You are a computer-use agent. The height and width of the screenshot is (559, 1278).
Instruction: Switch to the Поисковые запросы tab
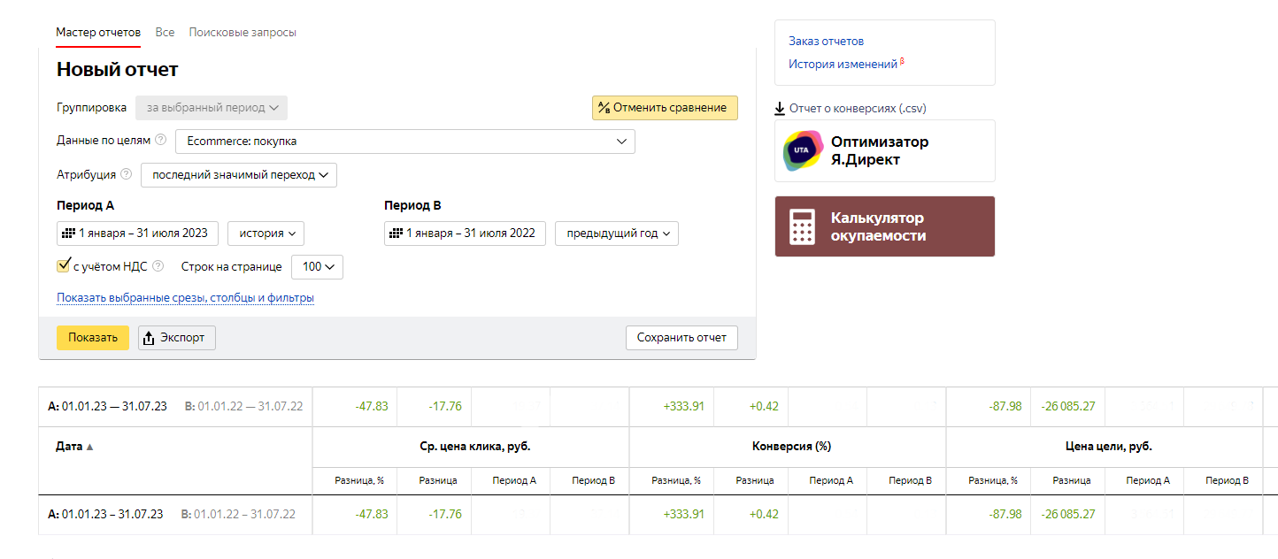pos(243,32)
